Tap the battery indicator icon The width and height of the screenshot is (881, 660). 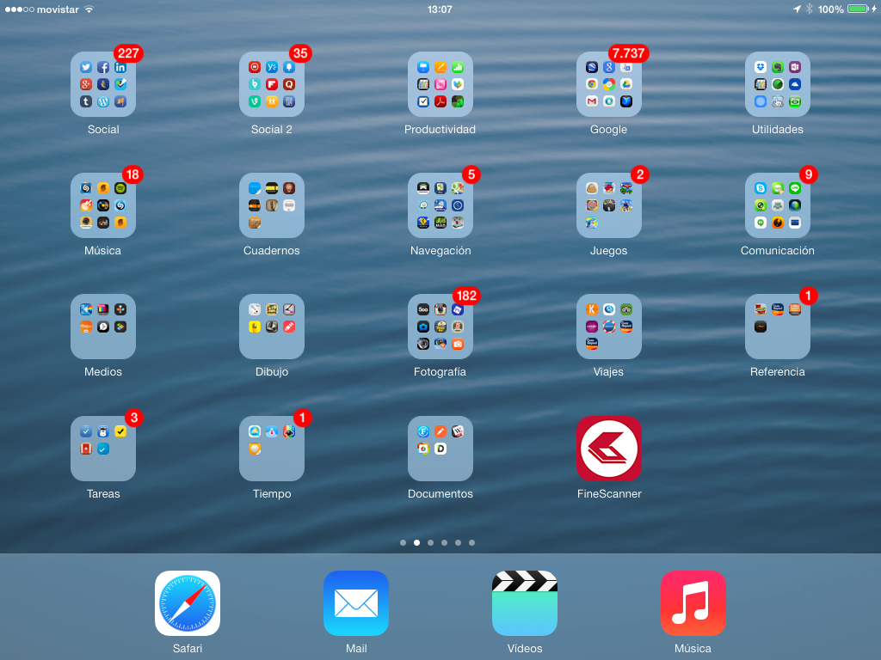pos(859,9)
